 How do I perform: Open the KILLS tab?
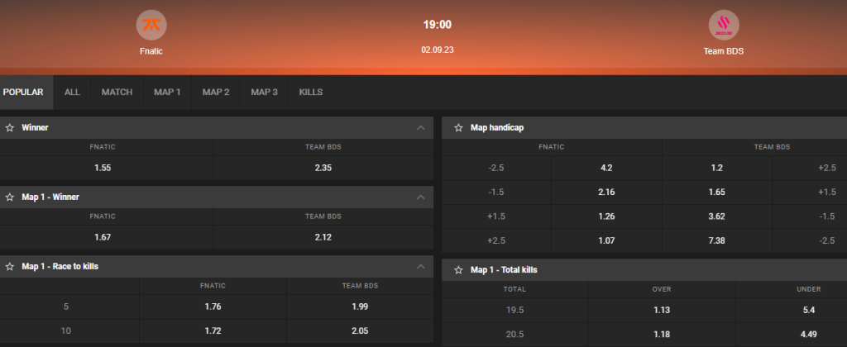(x=311, y=93)
